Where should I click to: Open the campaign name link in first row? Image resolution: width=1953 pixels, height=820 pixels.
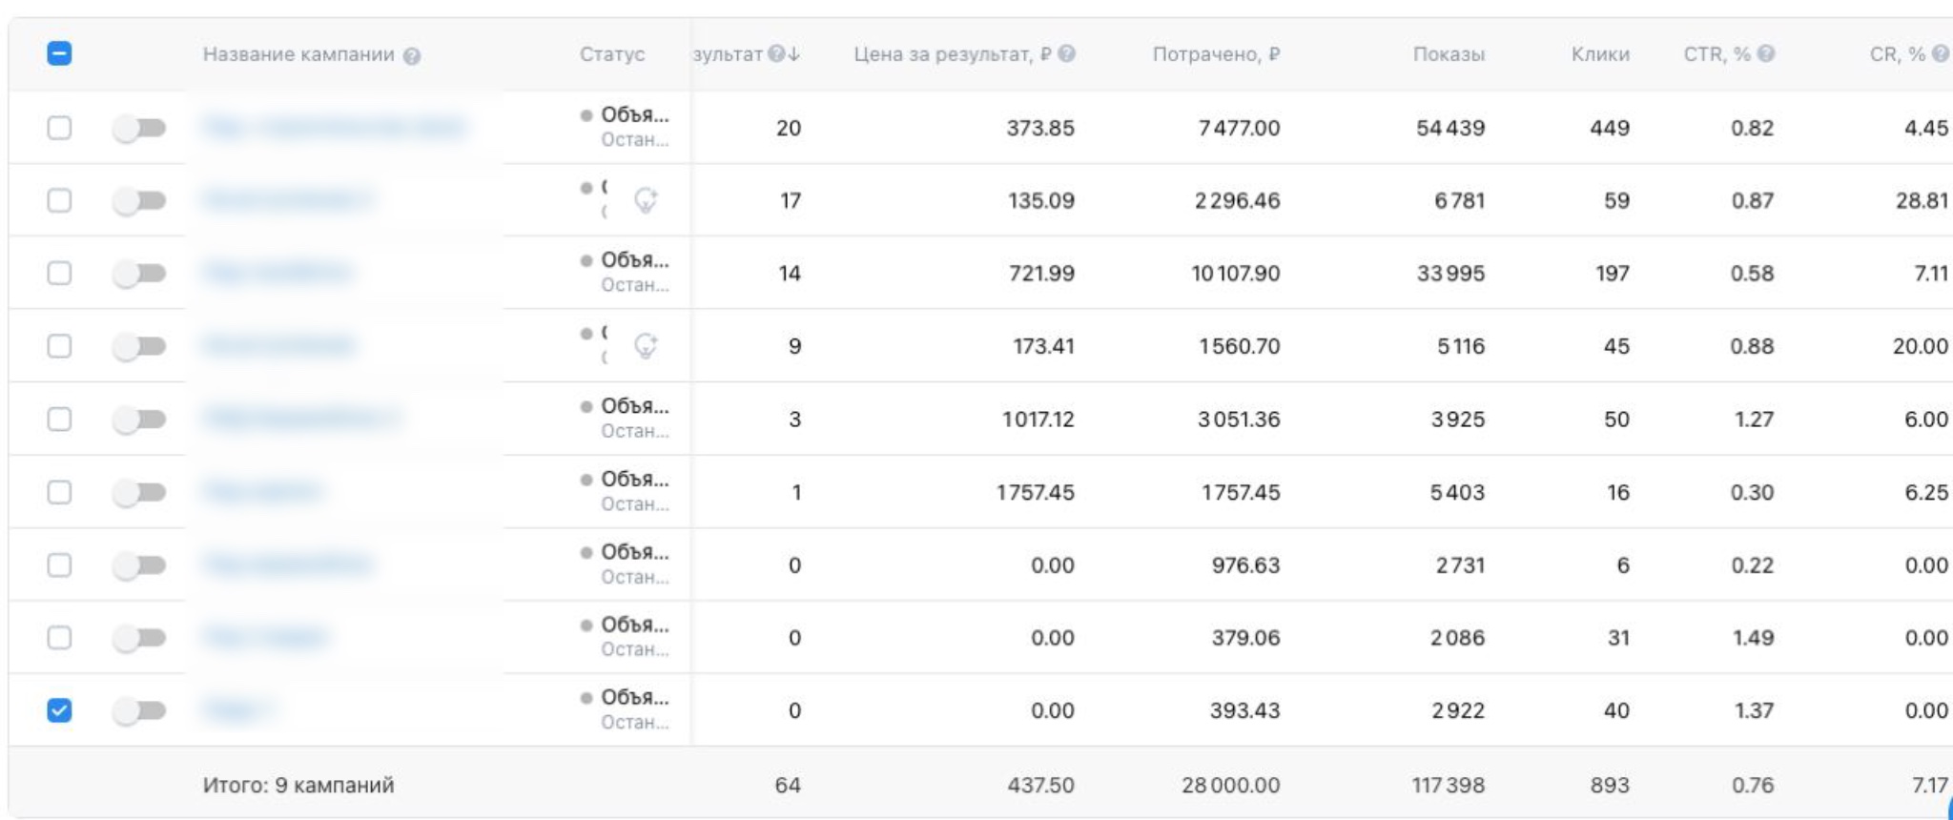tap(335, 127)
